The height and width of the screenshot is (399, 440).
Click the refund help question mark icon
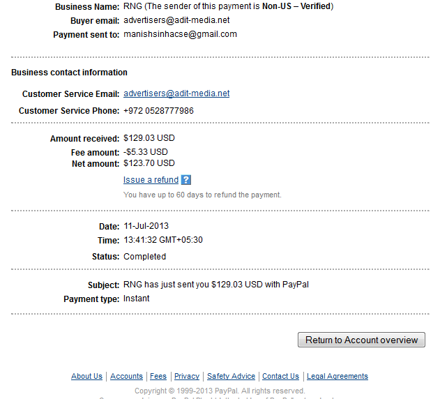coord(186,180)
